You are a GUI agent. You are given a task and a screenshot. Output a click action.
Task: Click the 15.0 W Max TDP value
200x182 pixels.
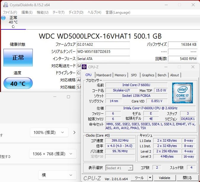[x=161, y=90]
